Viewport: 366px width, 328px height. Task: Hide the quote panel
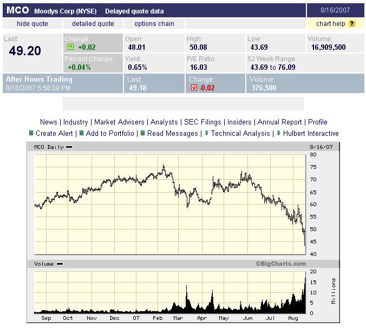tap(32, 24)
